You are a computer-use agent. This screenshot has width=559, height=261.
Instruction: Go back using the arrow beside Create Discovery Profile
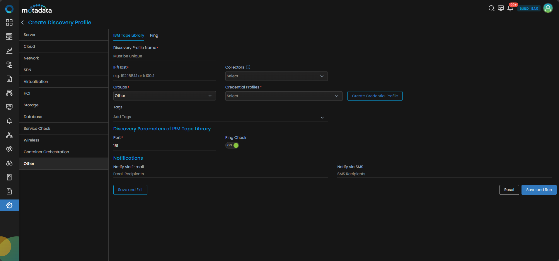23,23
